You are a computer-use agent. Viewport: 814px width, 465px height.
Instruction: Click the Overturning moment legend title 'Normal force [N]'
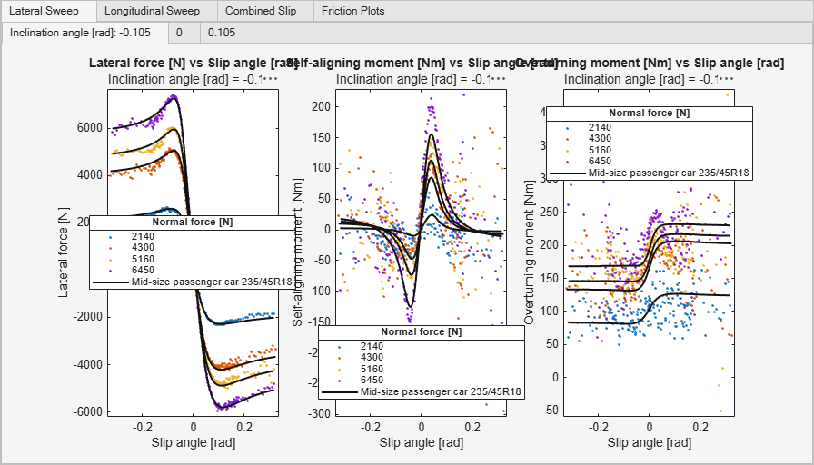(649, 114)
